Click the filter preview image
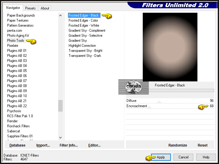 coord(170,47)
